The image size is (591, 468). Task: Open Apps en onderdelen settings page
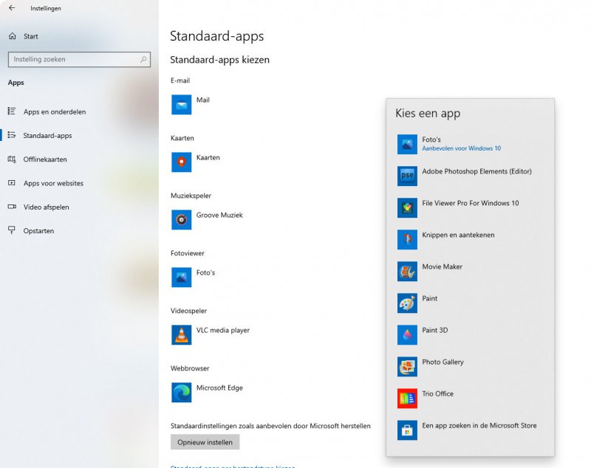[x=55, y=111]
